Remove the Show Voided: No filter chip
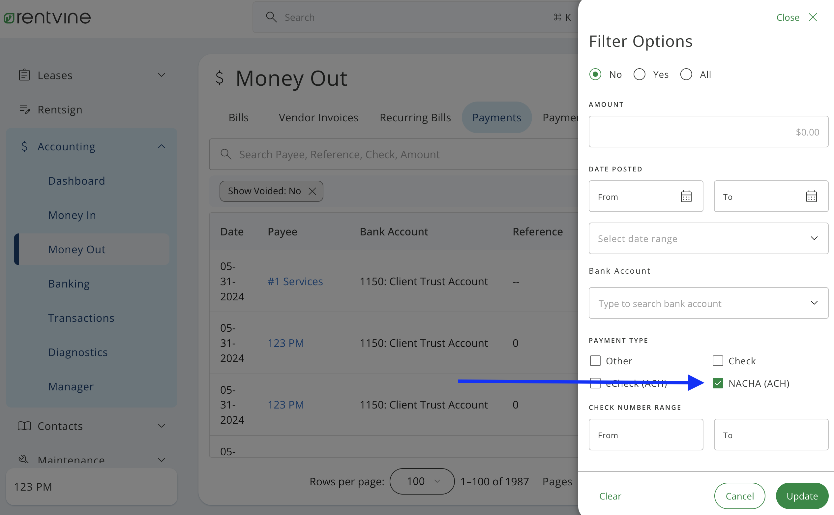 [312, 191]
